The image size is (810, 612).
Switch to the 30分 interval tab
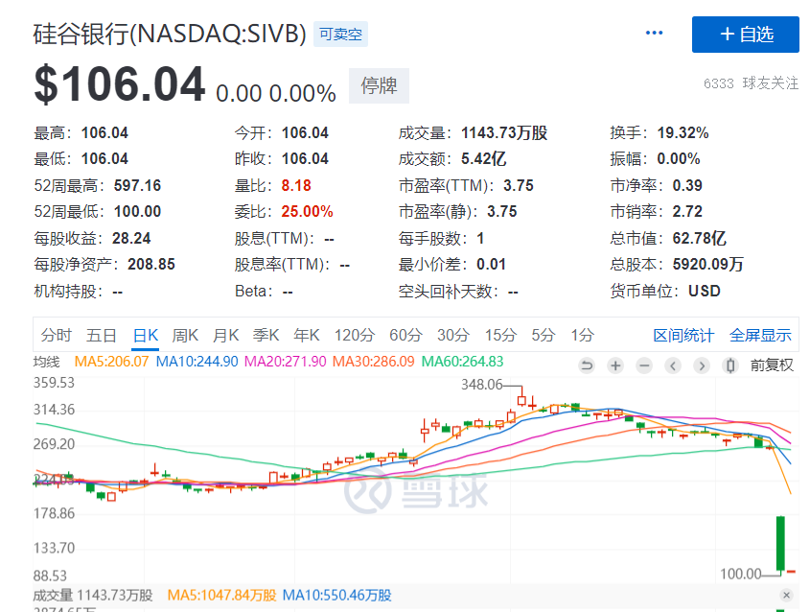point(453,336)
